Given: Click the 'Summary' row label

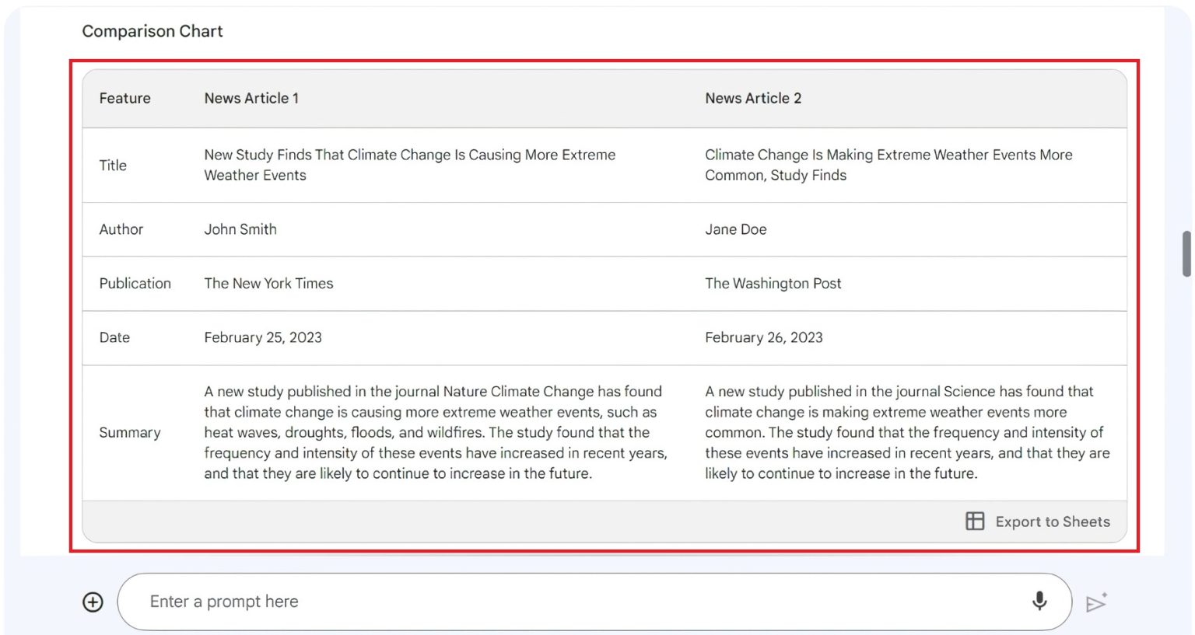Looking at the screenshot, I should click(130, 433).
